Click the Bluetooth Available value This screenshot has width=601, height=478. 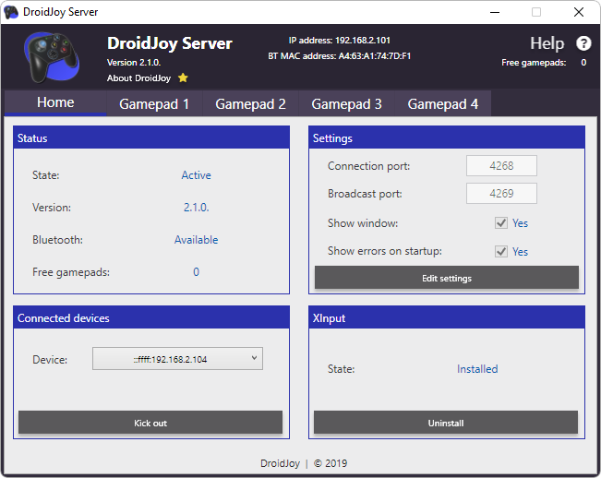[x=197, y=240]
